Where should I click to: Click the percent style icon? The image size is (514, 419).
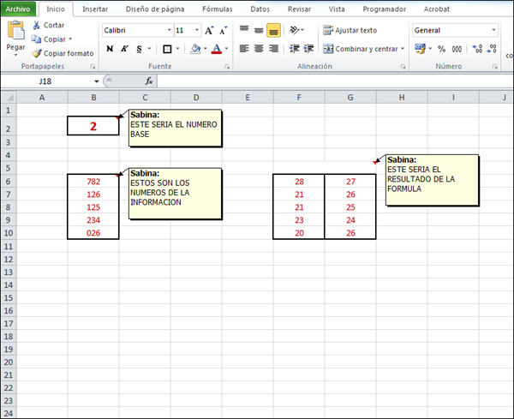click(x=441, y=49)
